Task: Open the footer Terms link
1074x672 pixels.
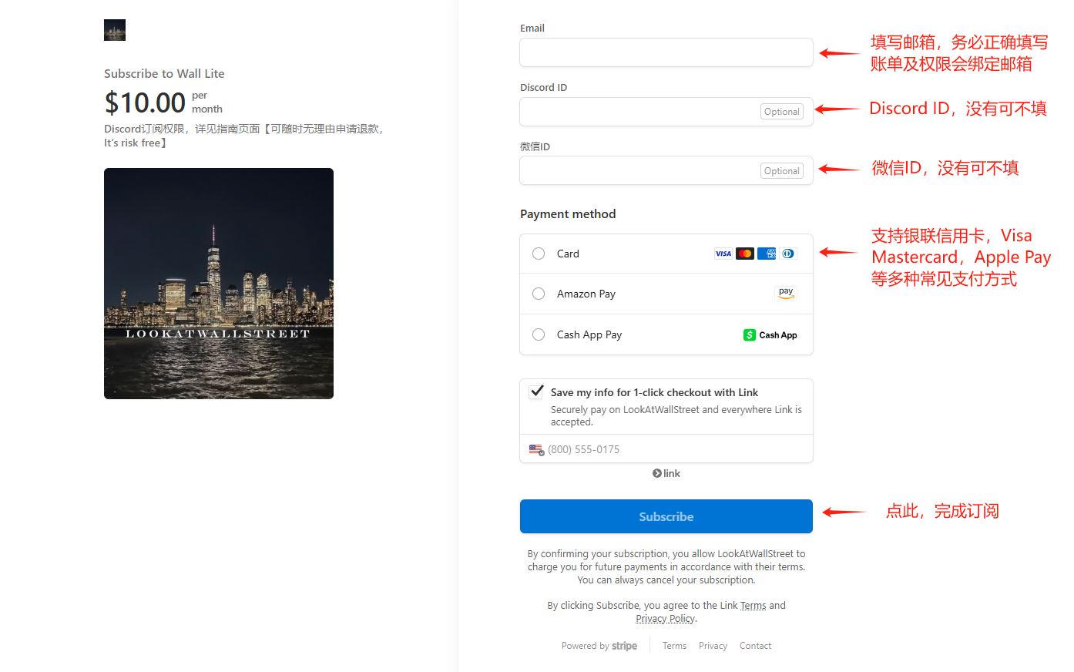Action: (674, 646)
